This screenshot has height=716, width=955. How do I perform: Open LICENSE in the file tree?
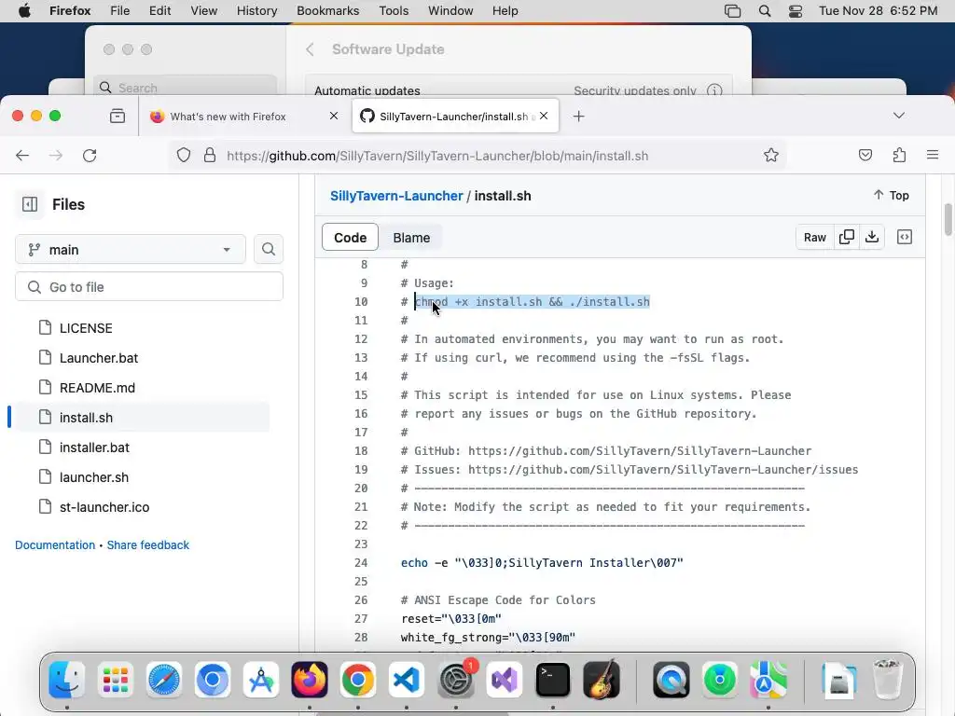[85, 328]
